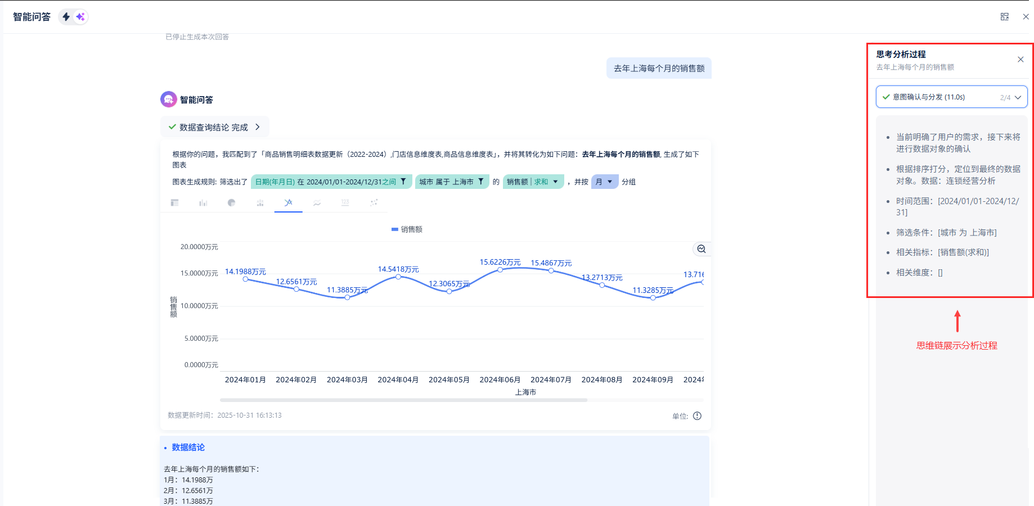The image size is (1034, 506).
Task: Click the 时间范围 bullet in analysis panel
Action: coord(957,207)
